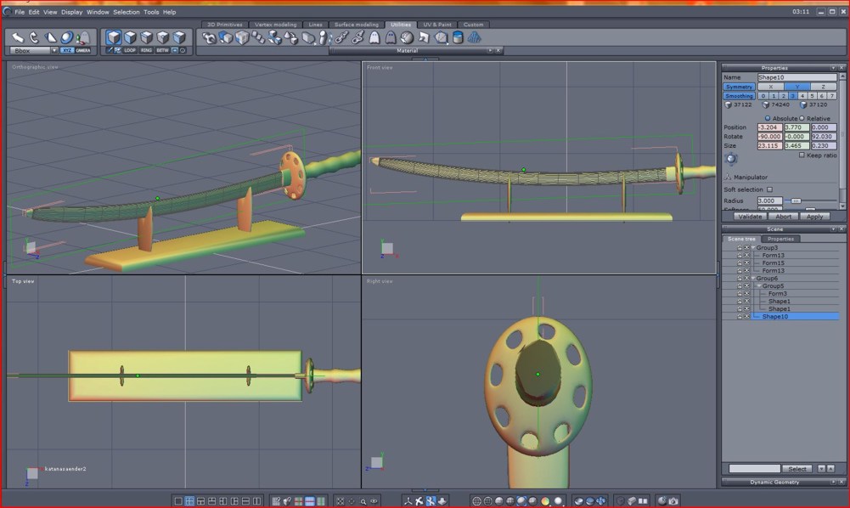Enable Keep ratio checkbox
Screen dimensions: 850x508
coord(802,155)
